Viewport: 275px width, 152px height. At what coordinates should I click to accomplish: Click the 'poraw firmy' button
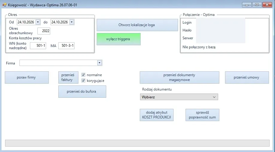[27, 77]
